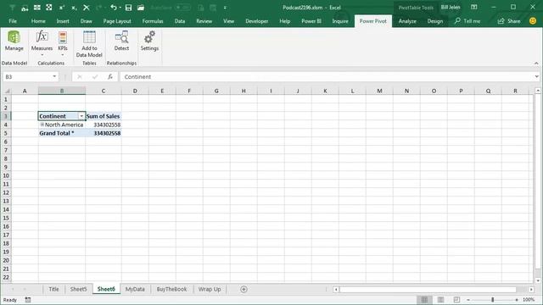The height and width of the screenshot is (305, 543).
Task: Open the Measures menu
Action: tap(42, 43)
